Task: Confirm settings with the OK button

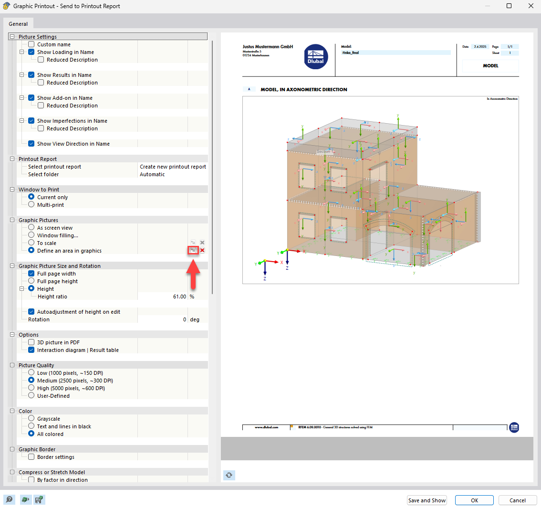Action: point(474,500)
